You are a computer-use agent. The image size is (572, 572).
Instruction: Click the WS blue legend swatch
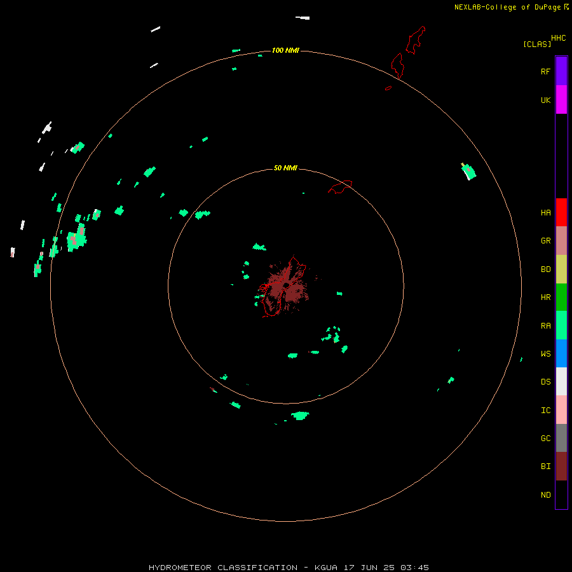[561, 353]
